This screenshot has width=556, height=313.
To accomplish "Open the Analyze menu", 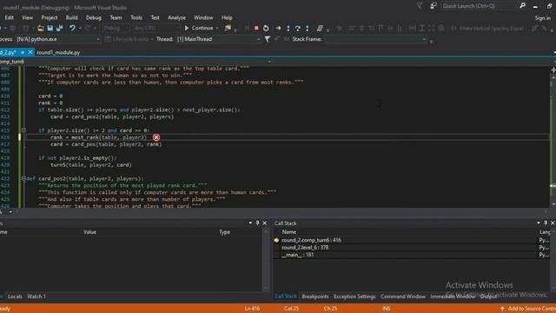I will [x=176, y=17].
